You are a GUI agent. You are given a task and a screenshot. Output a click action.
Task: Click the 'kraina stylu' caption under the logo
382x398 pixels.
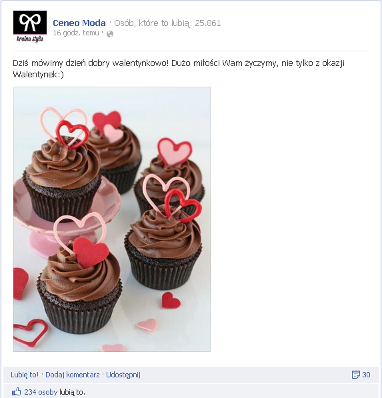30,39
